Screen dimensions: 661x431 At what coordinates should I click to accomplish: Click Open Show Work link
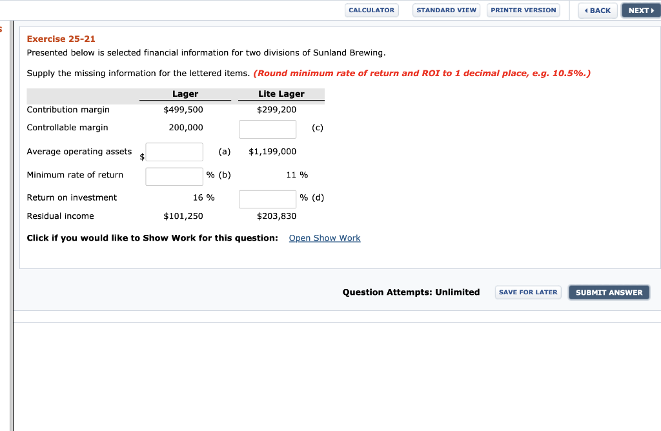tap(324, 237)
